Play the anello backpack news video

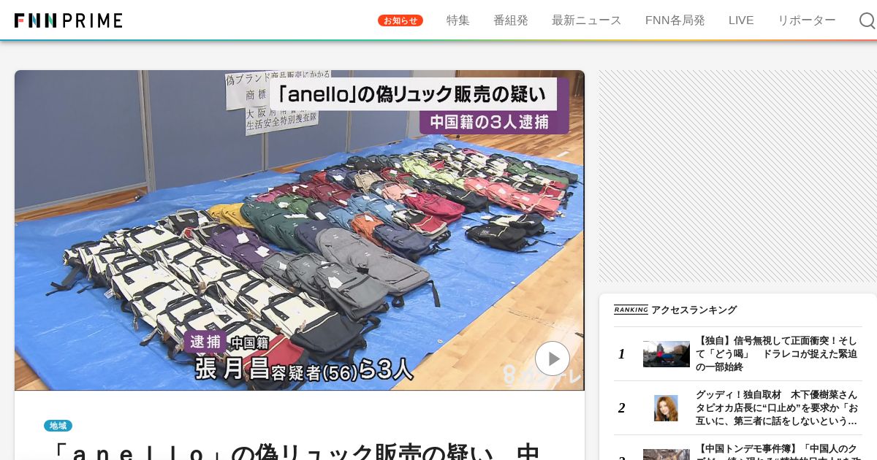(553, 359)
